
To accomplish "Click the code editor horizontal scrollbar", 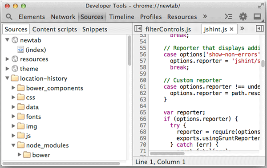I will click(x=167, y=153).
